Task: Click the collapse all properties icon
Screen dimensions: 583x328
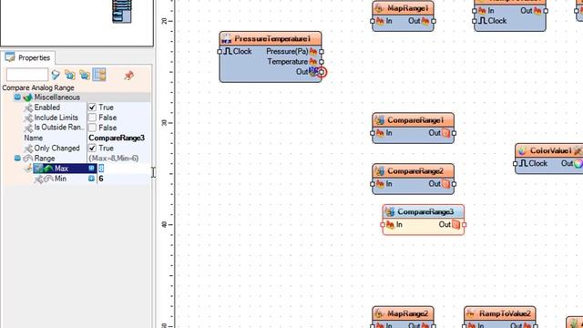Action: (85, 75)
